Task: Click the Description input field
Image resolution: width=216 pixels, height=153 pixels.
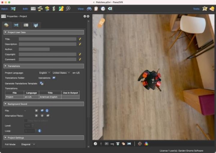Action: pyautogui.click(x=47, y=44)
